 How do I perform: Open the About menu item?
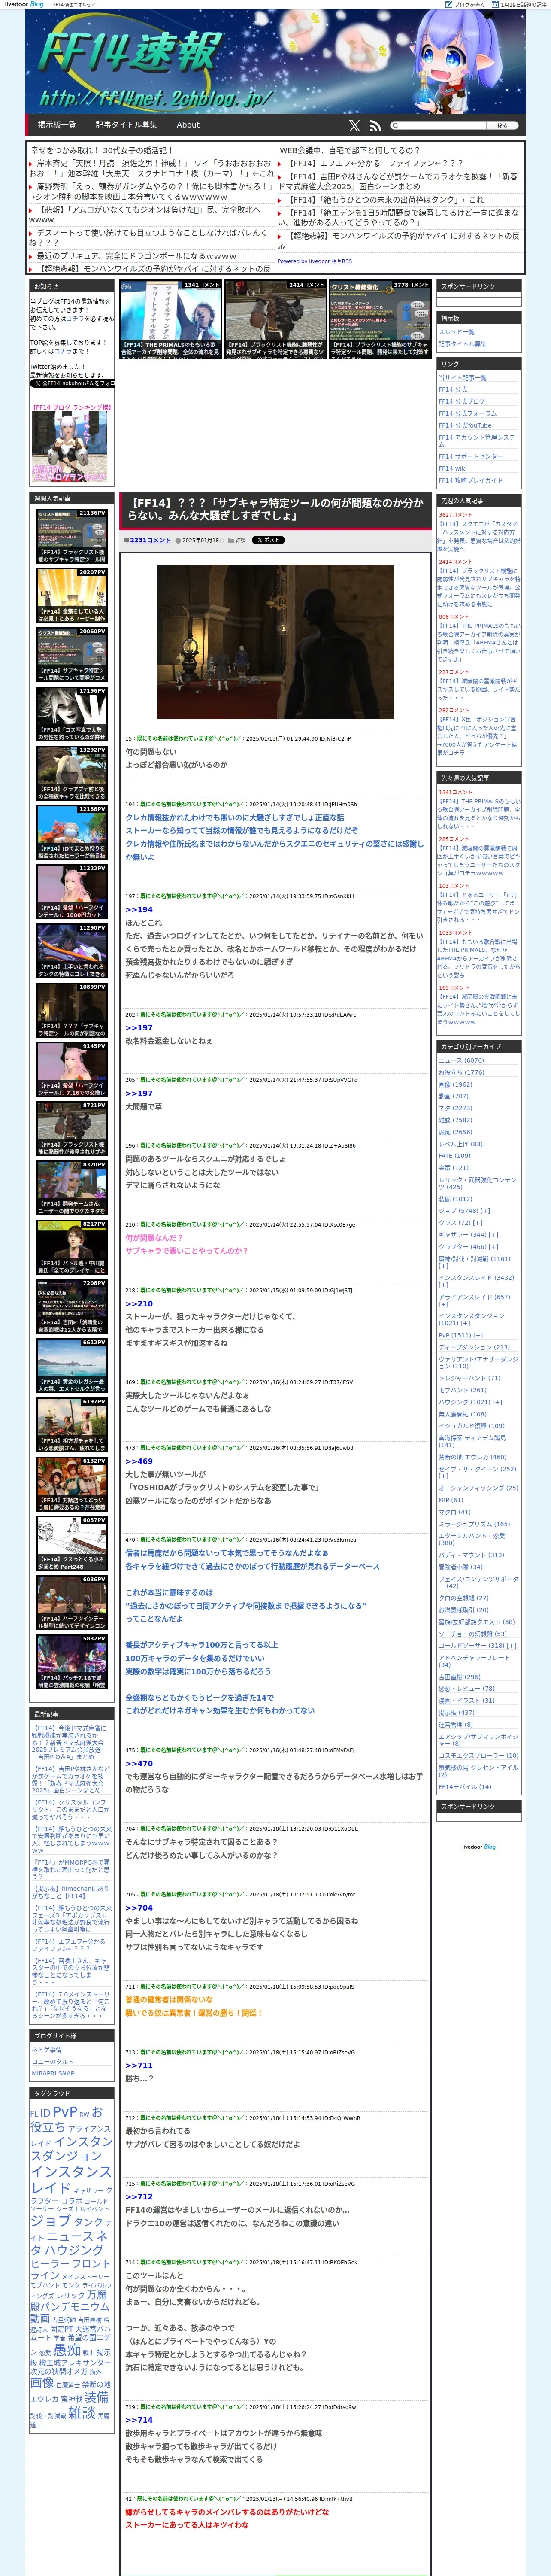point(188,125)
